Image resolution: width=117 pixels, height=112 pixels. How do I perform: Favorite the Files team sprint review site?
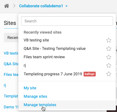tap(109, 57)
